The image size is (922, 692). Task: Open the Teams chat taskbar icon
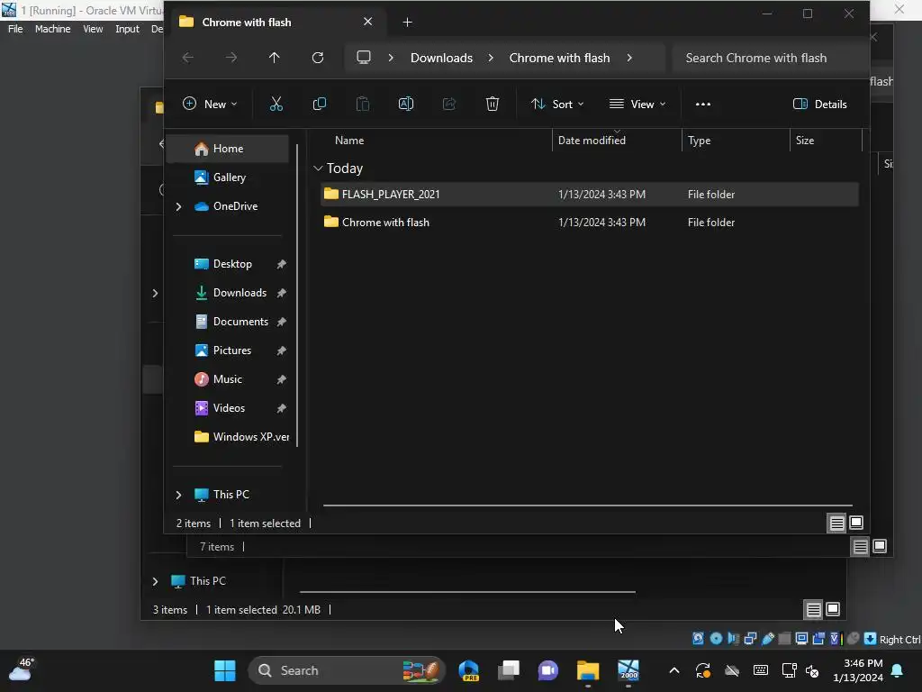[x=548, y=670]
